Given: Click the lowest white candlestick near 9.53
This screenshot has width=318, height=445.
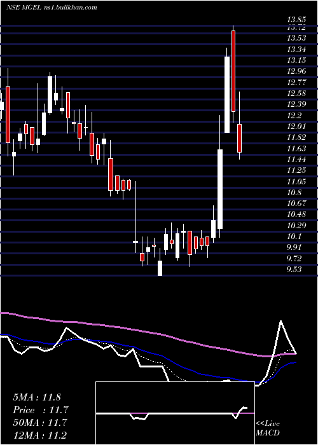Looking at the screenshot, I should tap(160, 268).
